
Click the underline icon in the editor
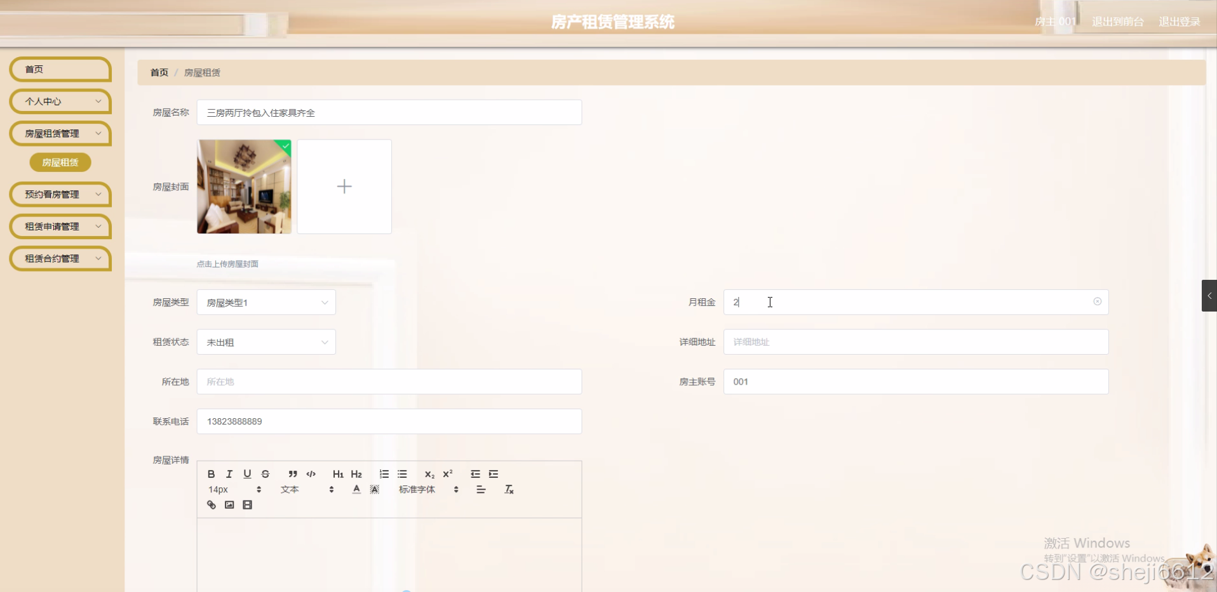click(x=247, y=473)
